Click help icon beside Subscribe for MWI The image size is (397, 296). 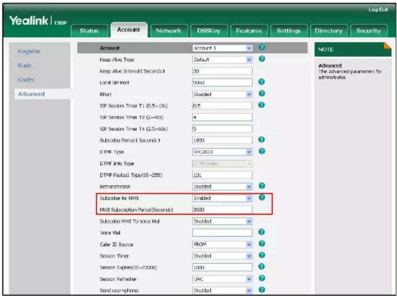[262, 197]
